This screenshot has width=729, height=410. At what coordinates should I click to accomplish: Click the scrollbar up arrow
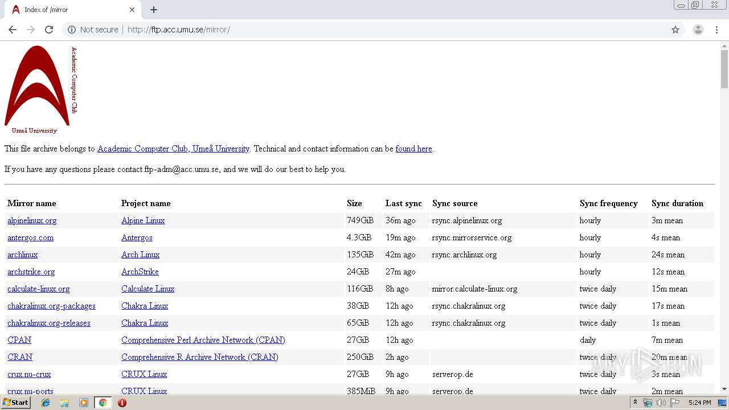tap(724, 46)
